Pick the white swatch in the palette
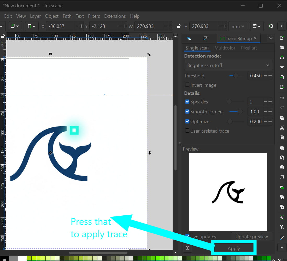287x261 pixels. click(22, 259)
